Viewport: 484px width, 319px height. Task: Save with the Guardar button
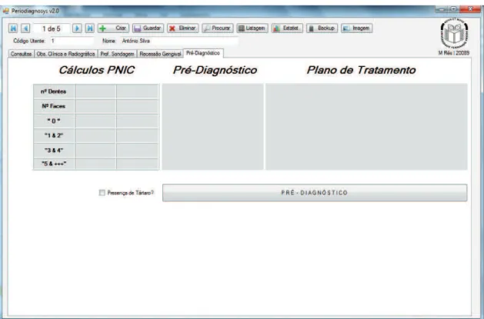tap(149, 28)
